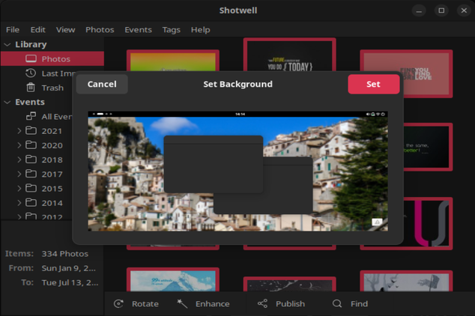Click the 'Tue Jul 13' to date
The width and height of the screenshot is (475, 316).
pyautogui.click(x=70, y=283)
